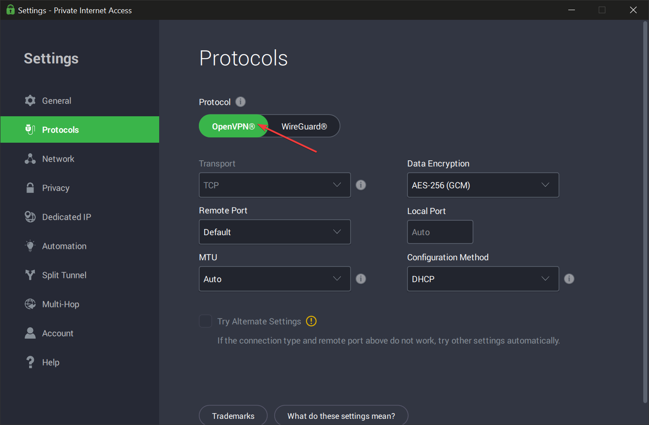Open the MTU Auto dropdown

click(275, 279)
